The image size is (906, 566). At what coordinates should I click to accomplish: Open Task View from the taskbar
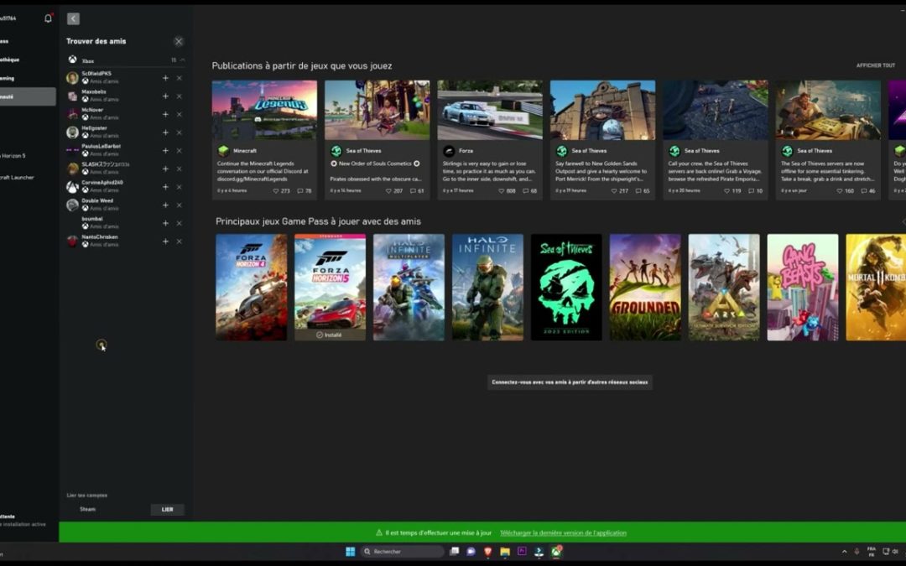(x=454, y=552)
